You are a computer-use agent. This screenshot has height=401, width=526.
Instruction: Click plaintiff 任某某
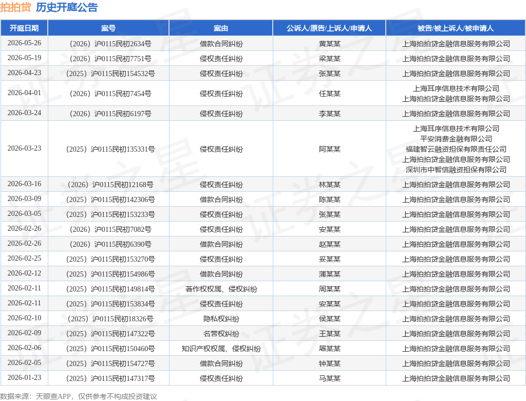point(329,94)
